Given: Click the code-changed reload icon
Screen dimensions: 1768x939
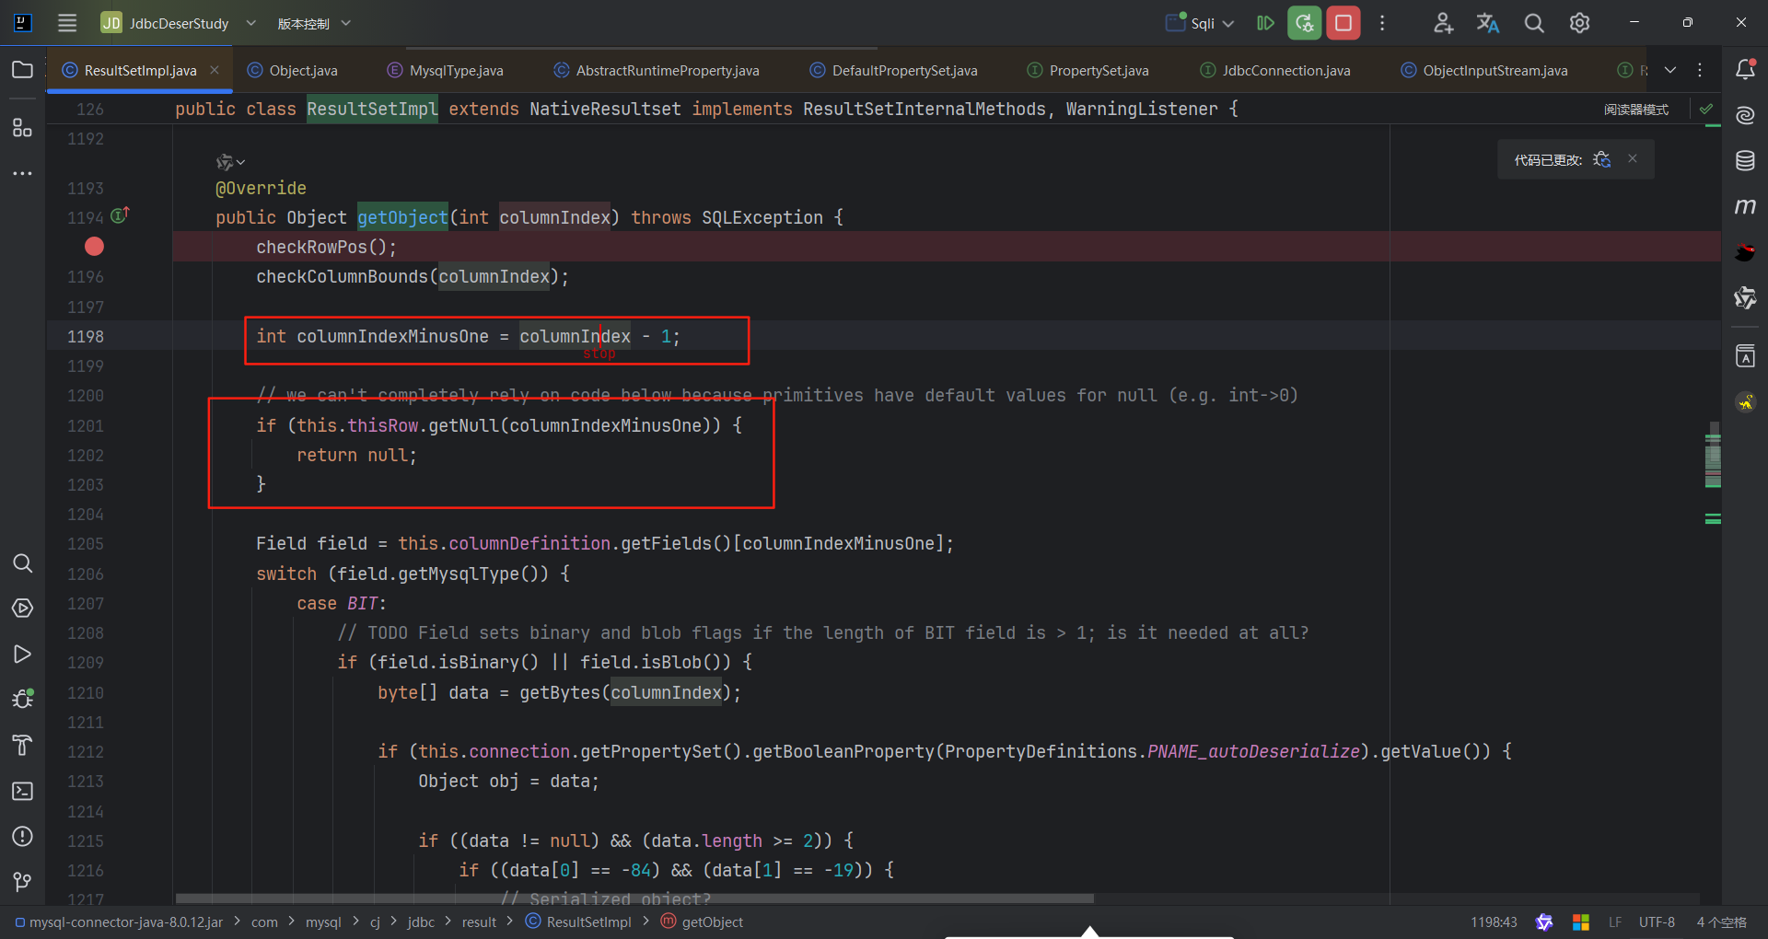Looking at the screenshot, I should (x=1602, y=159).
